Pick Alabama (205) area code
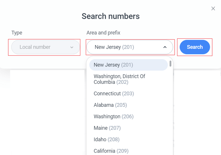The width and height of the screenshot is (221, 155). coord(110,105)
